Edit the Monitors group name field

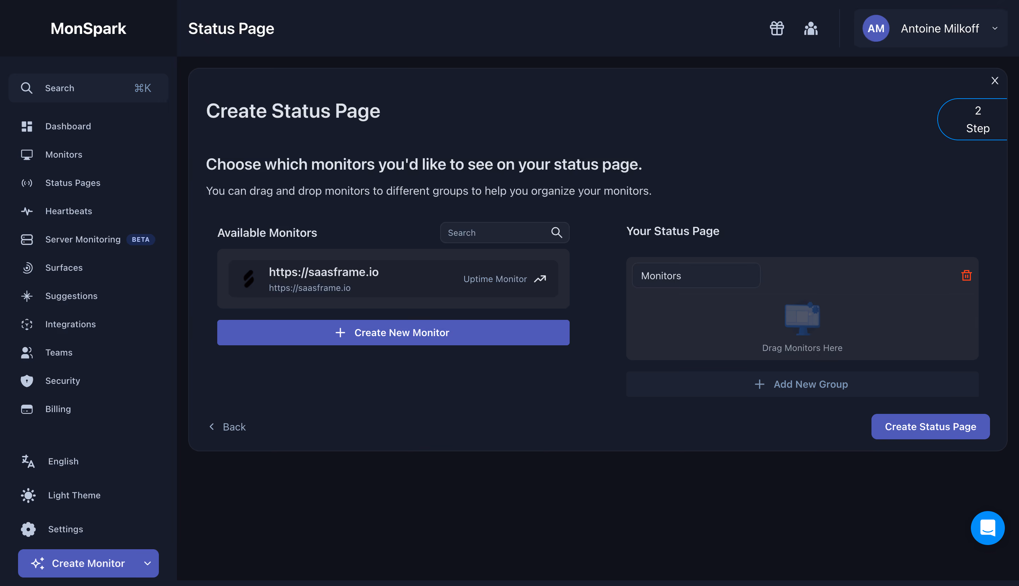point(696,276)
